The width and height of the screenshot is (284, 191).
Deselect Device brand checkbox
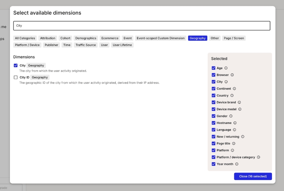tap(214, 102)
